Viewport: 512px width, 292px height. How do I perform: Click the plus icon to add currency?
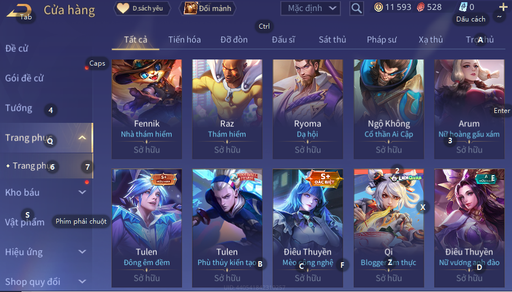(x=503, y=7)
